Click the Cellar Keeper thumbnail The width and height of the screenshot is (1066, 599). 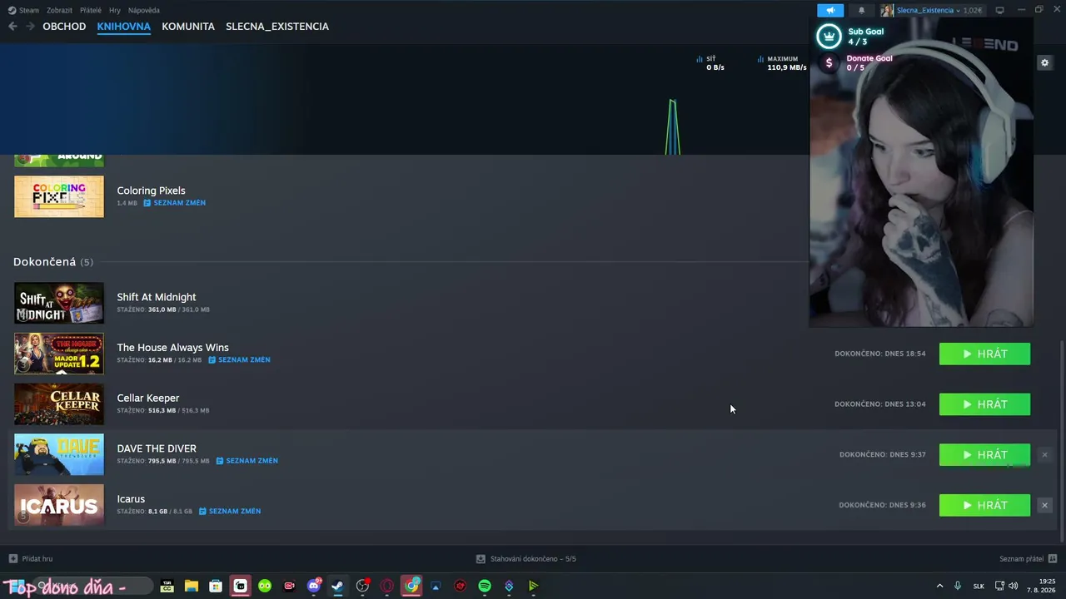59,404
